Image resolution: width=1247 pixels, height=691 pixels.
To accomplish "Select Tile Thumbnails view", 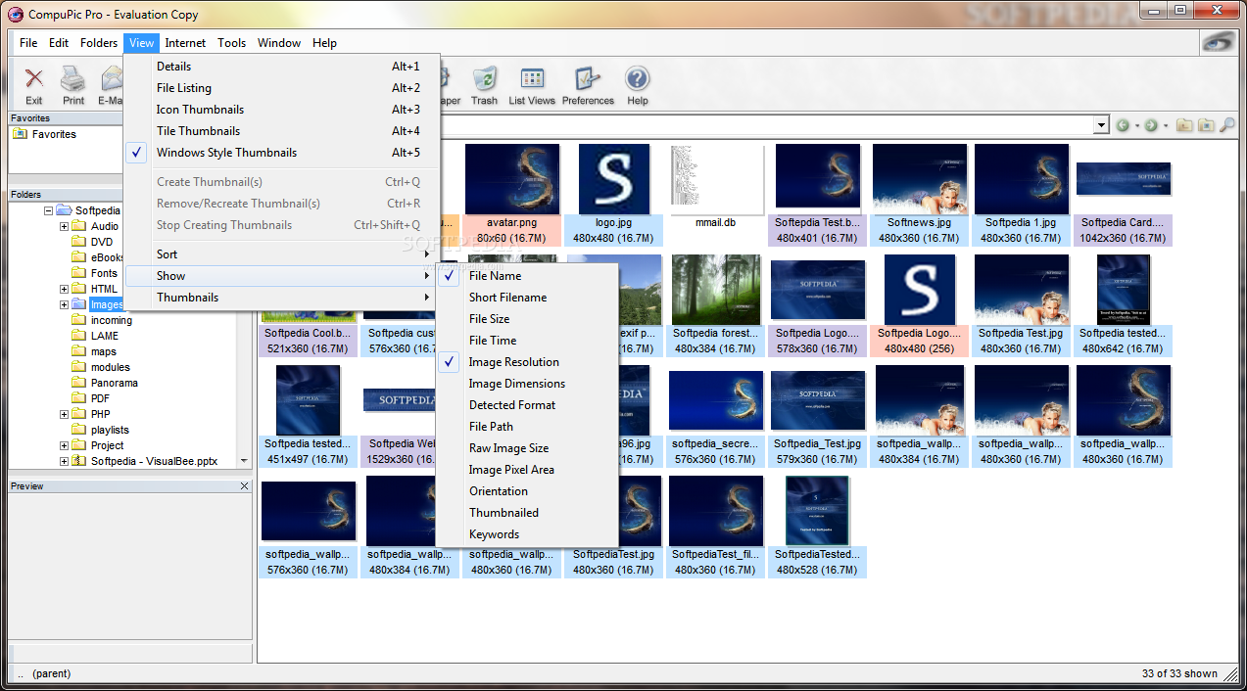I will [x=283, y=131].
